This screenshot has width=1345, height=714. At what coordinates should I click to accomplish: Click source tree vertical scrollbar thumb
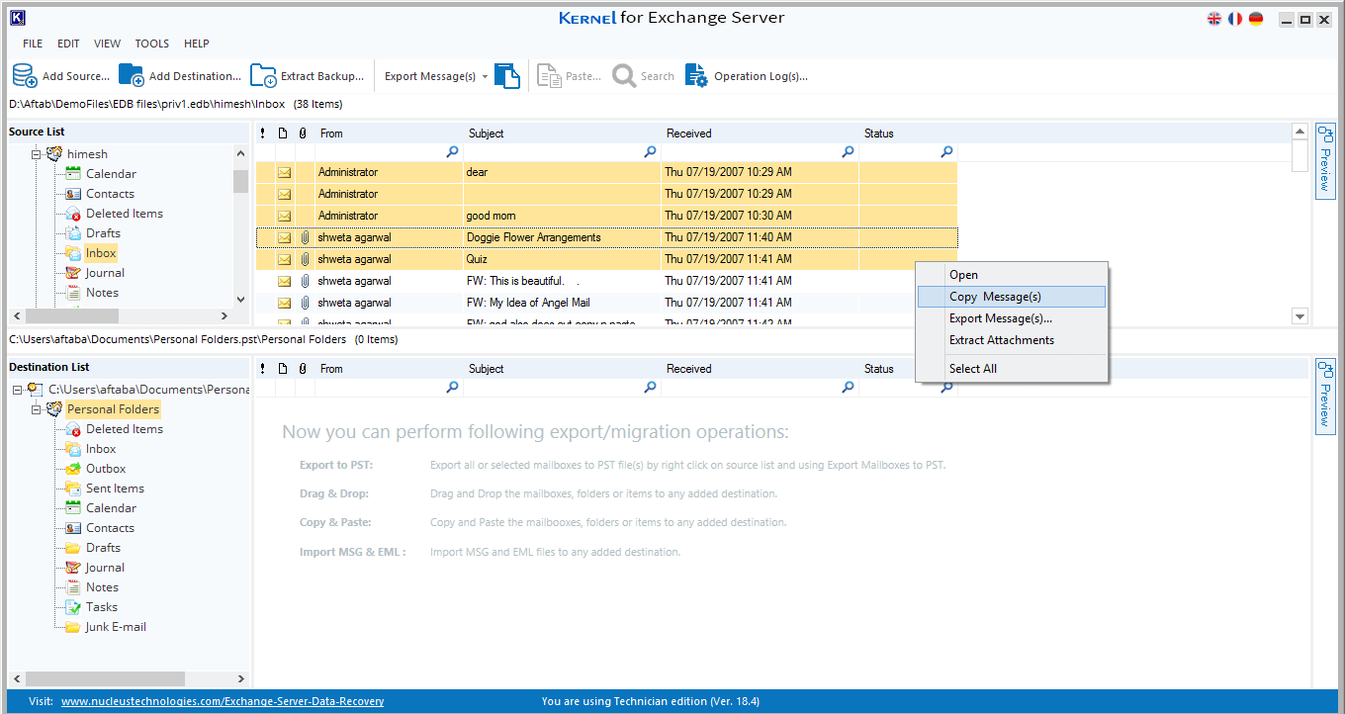click(240, 181)
